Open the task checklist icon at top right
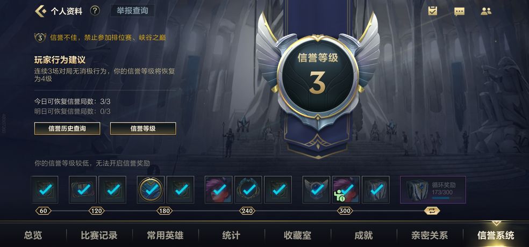The width and height of the screenshot is (529, 247). [x=432, y=11]
